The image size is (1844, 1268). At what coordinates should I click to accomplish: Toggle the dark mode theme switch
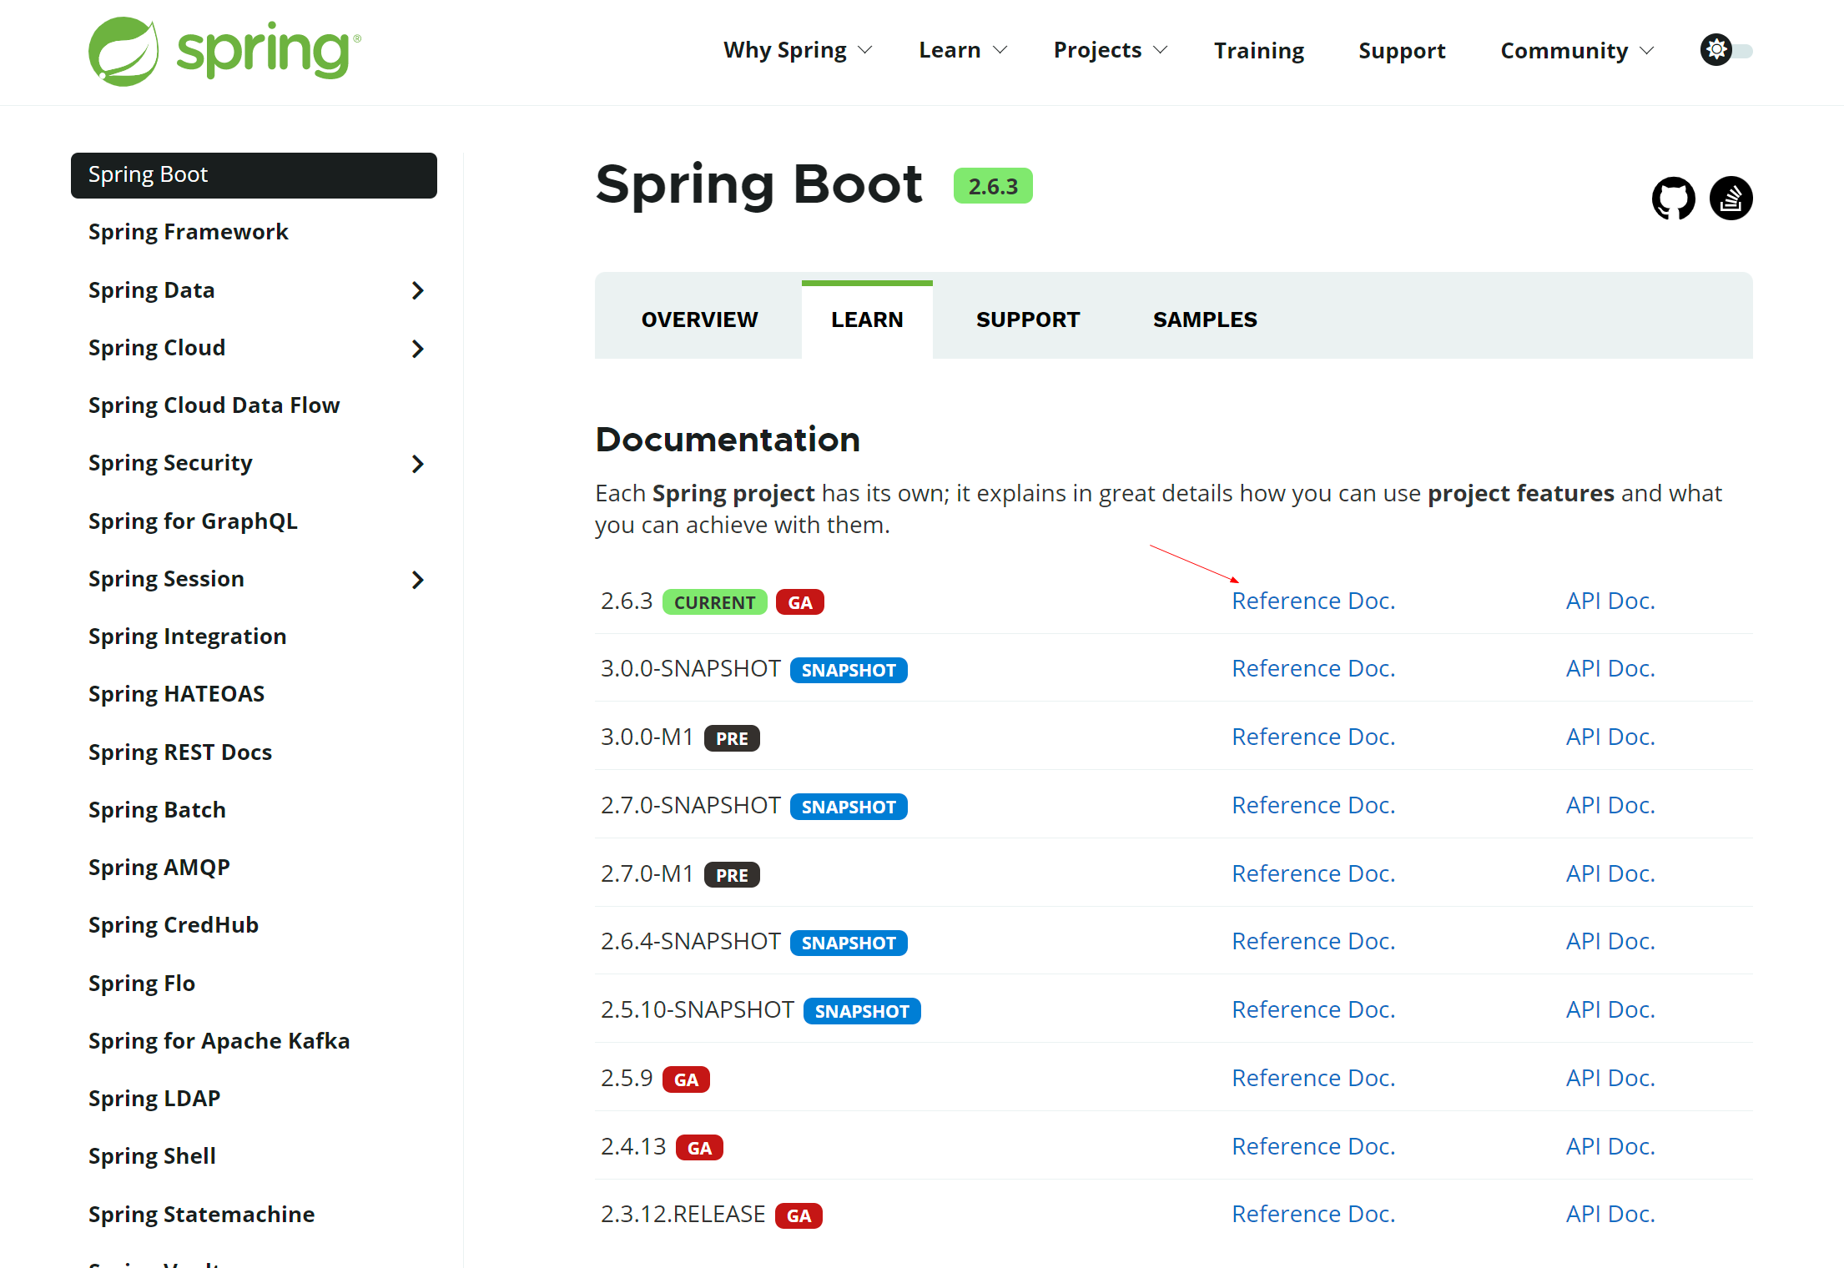[1726, 51]
